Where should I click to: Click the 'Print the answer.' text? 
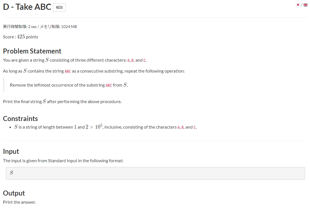coord(19,202)
